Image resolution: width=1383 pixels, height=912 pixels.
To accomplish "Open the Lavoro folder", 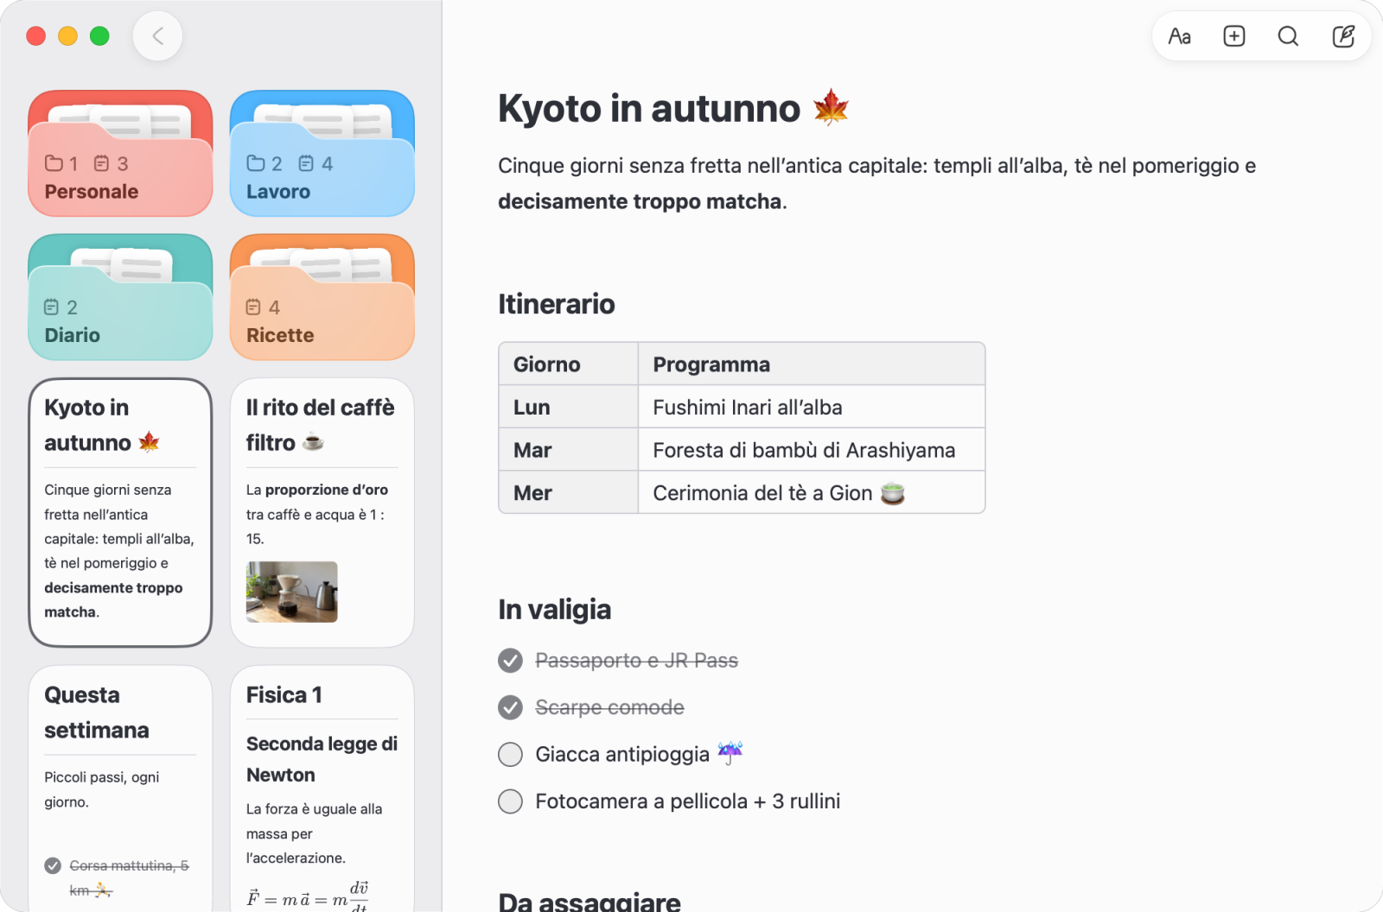I will click(322, 153).
